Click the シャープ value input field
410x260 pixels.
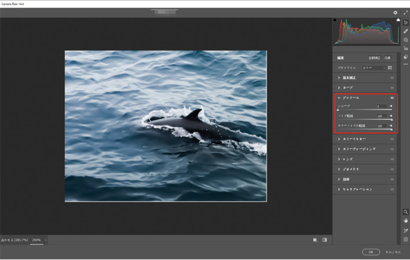381,106
